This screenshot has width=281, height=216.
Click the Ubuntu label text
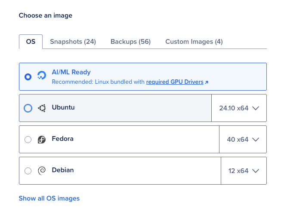(x=63, y=107)
